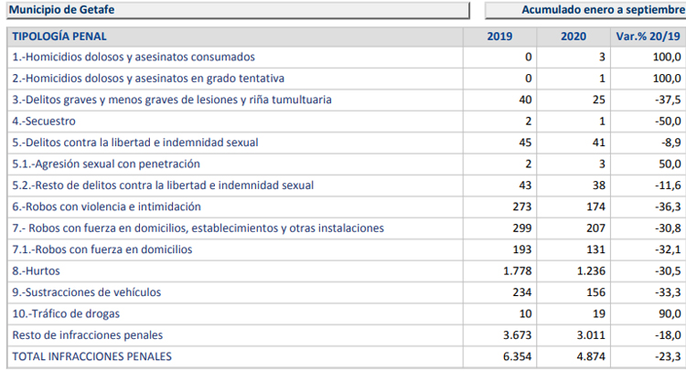Click the 'Delitos graves y menos graves de lesiones' row
This screenshot has height=371, width=686.
click(x=172, y=100)
